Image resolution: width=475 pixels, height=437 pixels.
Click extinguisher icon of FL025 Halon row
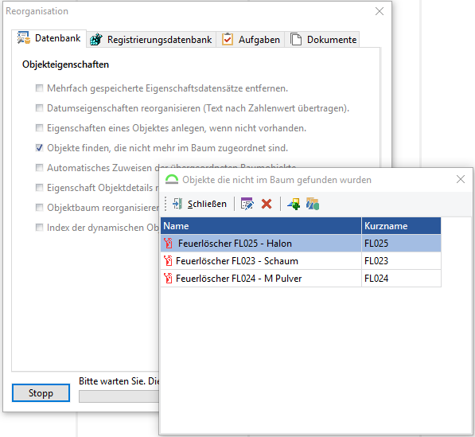tap(169, 244)
